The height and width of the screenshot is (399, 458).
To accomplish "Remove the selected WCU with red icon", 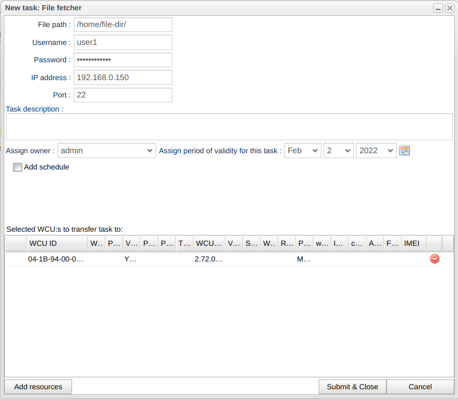I will 434,259.
